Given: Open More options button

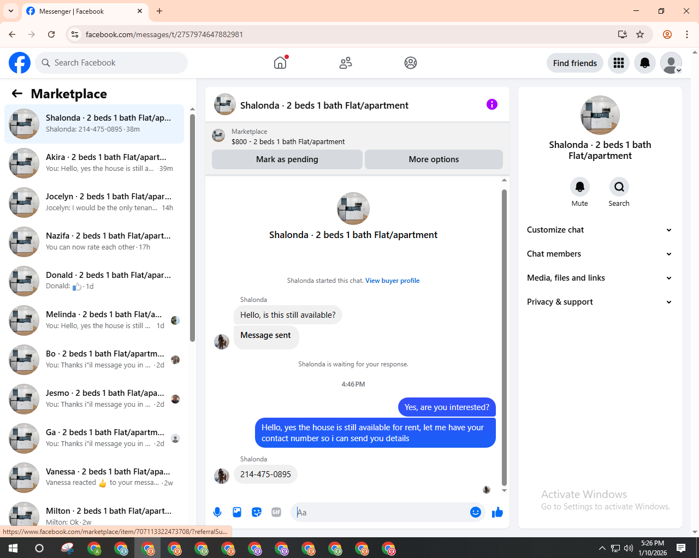Looking at the screenshot, I should click(434, 159).
